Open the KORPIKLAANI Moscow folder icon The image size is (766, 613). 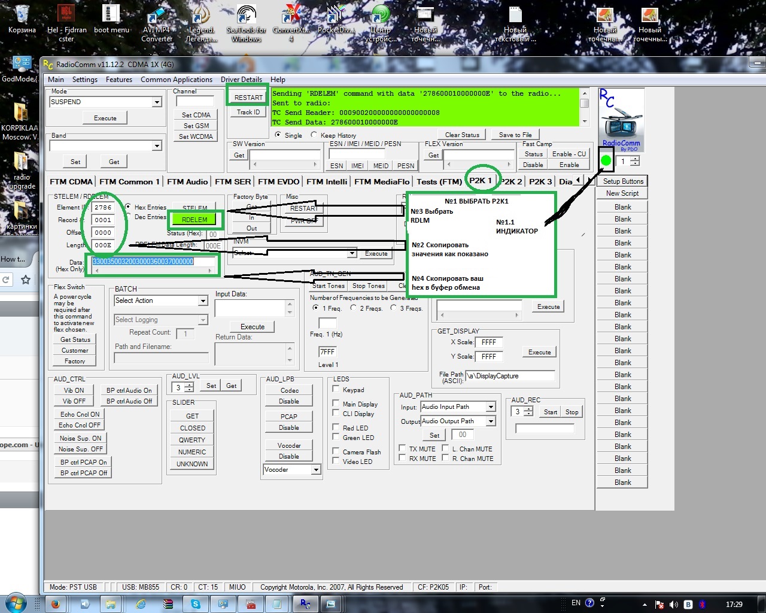(20, 122)
